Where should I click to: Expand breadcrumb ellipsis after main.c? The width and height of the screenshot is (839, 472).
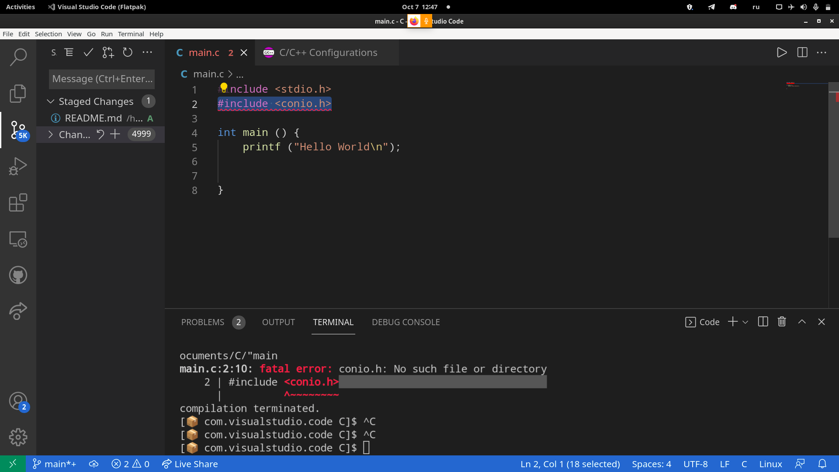[240, 75]
